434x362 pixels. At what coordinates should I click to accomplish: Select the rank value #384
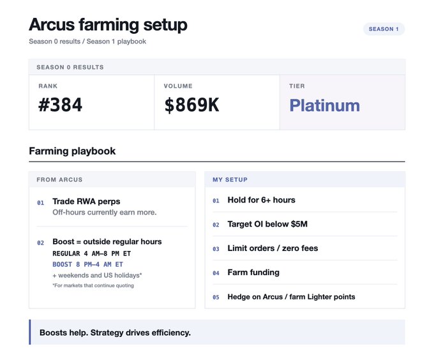tap(60, 105)
